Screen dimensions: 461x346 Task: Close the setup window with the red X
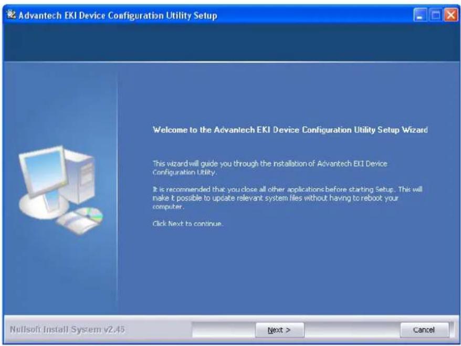450,15
